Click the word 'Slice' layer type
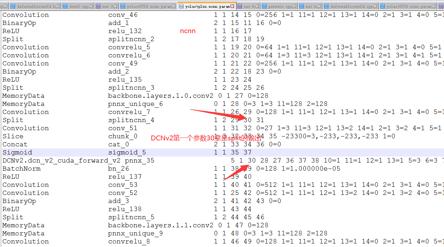Viewport: 444px width, 247px height. (x=13, y=136)
